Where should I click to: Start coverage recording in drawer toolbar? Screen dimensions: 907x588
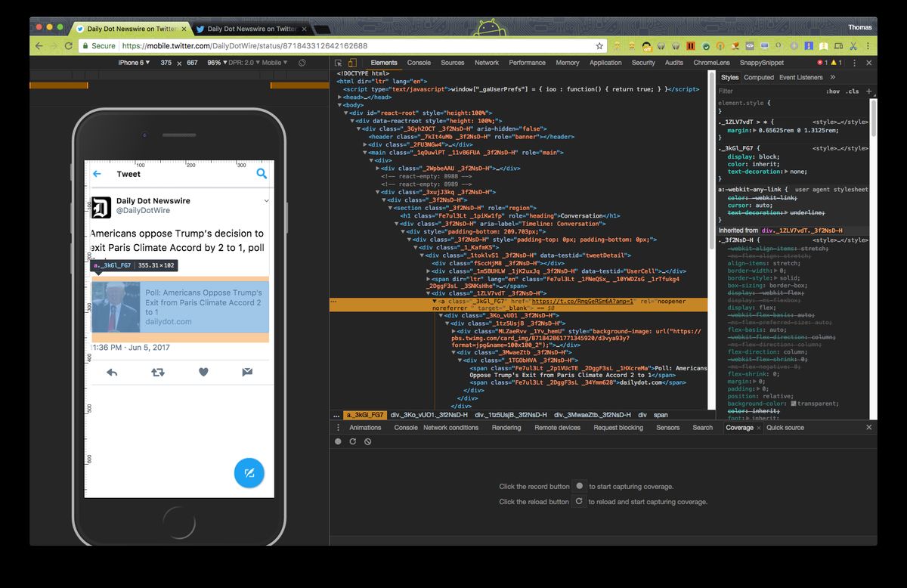pyautogui.click(x=338, y=441)
